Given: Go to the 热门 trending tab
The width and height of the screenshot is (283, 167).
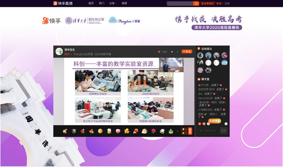Looking at the screenshot, I should (101, 3).
